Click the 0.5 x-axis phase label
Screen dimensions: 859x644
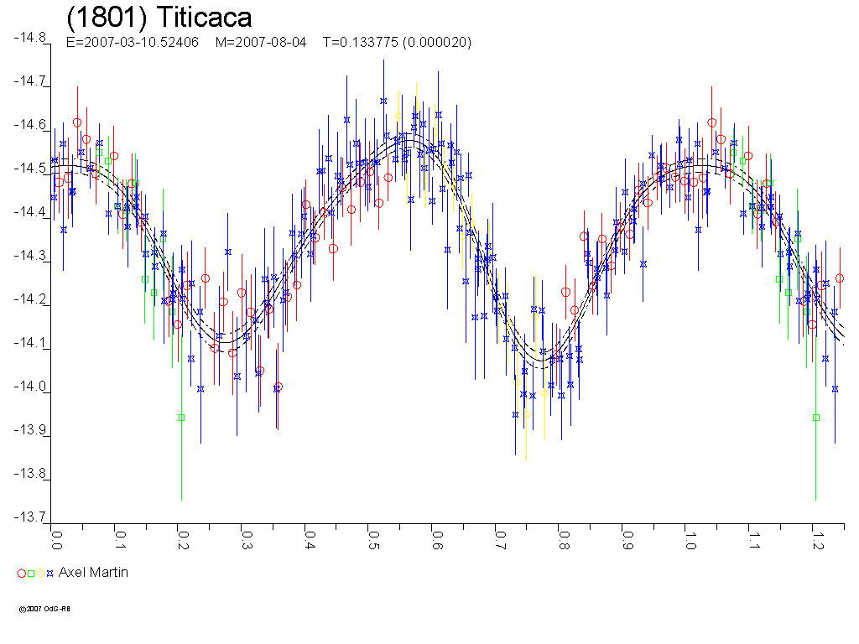point(372,537)
